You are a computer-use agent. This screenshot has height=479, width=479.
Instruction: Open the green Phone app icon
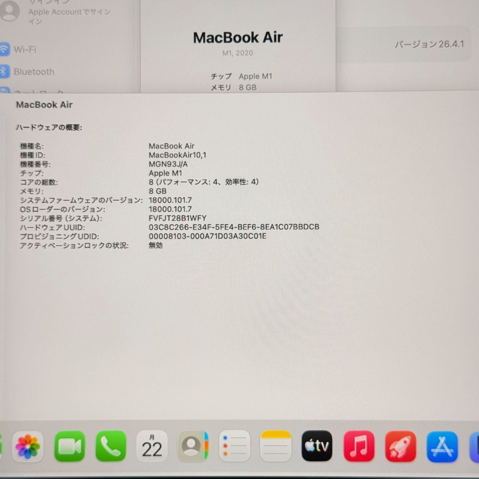[x=111, y=446]
